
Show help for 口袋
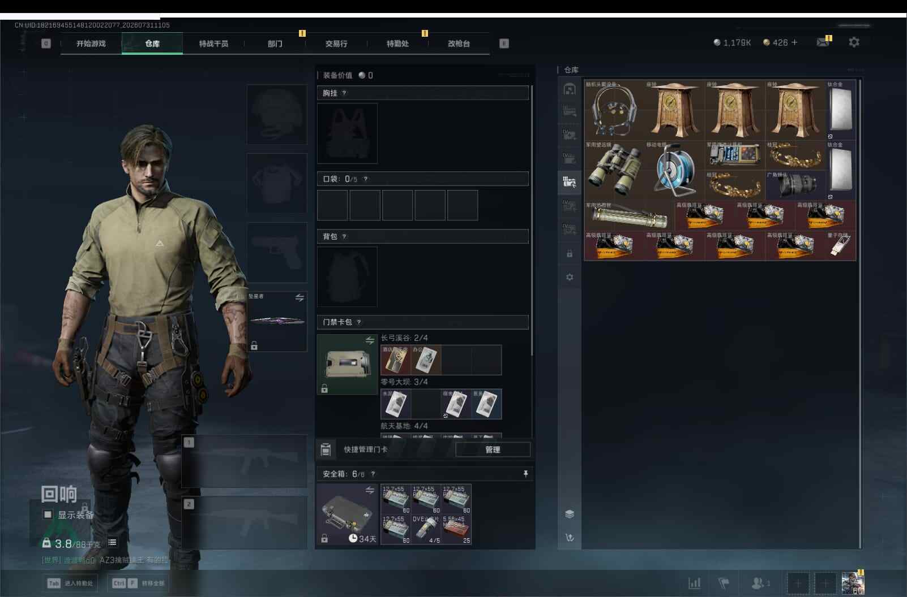366,179
